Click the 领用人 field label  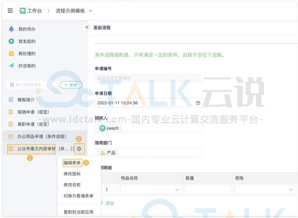(x=101, y=118)
